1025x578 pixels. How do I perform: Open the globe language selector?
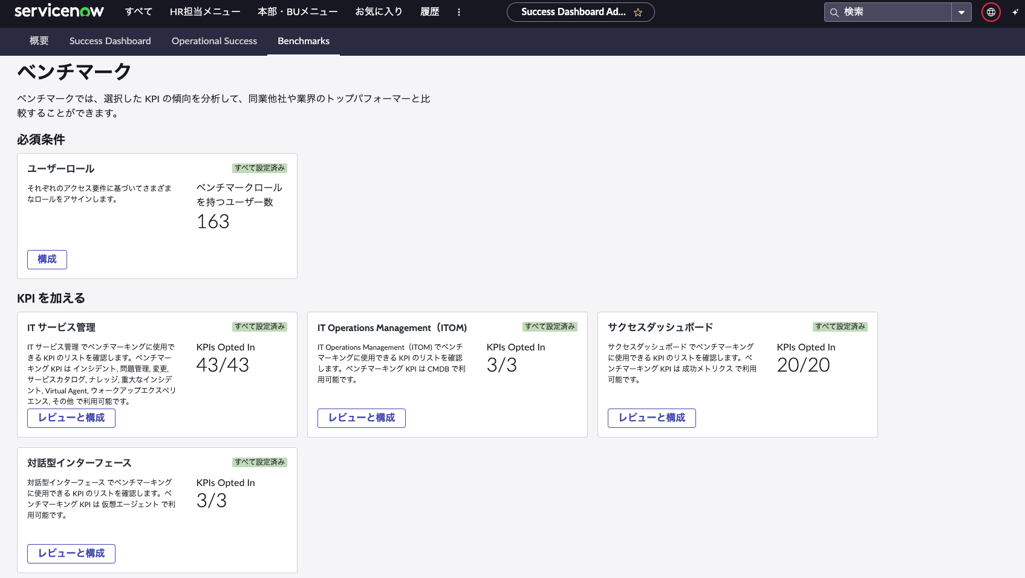pyautogui.click(x=991, y=12)
